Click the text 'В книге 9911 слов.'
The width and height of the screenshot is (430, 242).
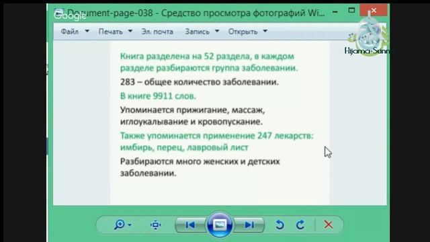tap(159, 96)
